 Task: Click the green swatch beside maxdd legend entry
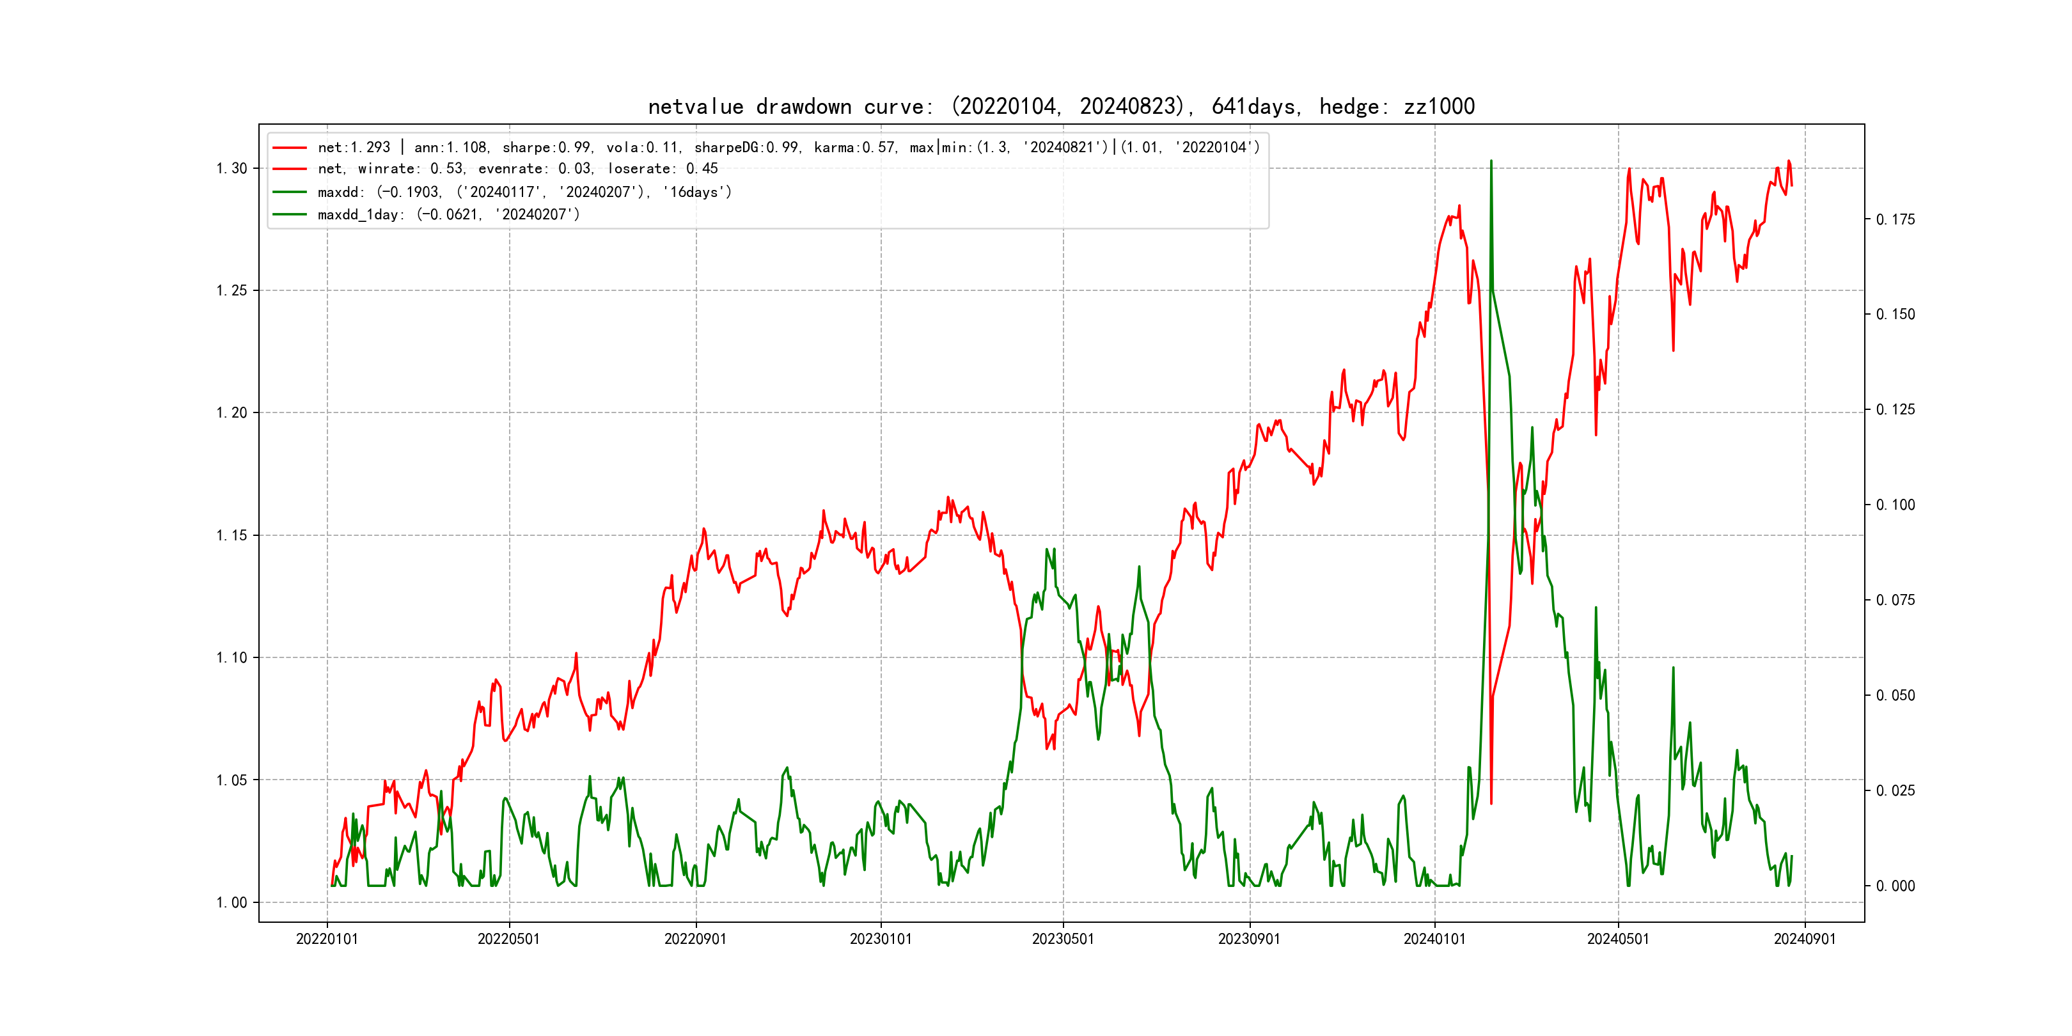pyautogui.click(x=290, y=192)
